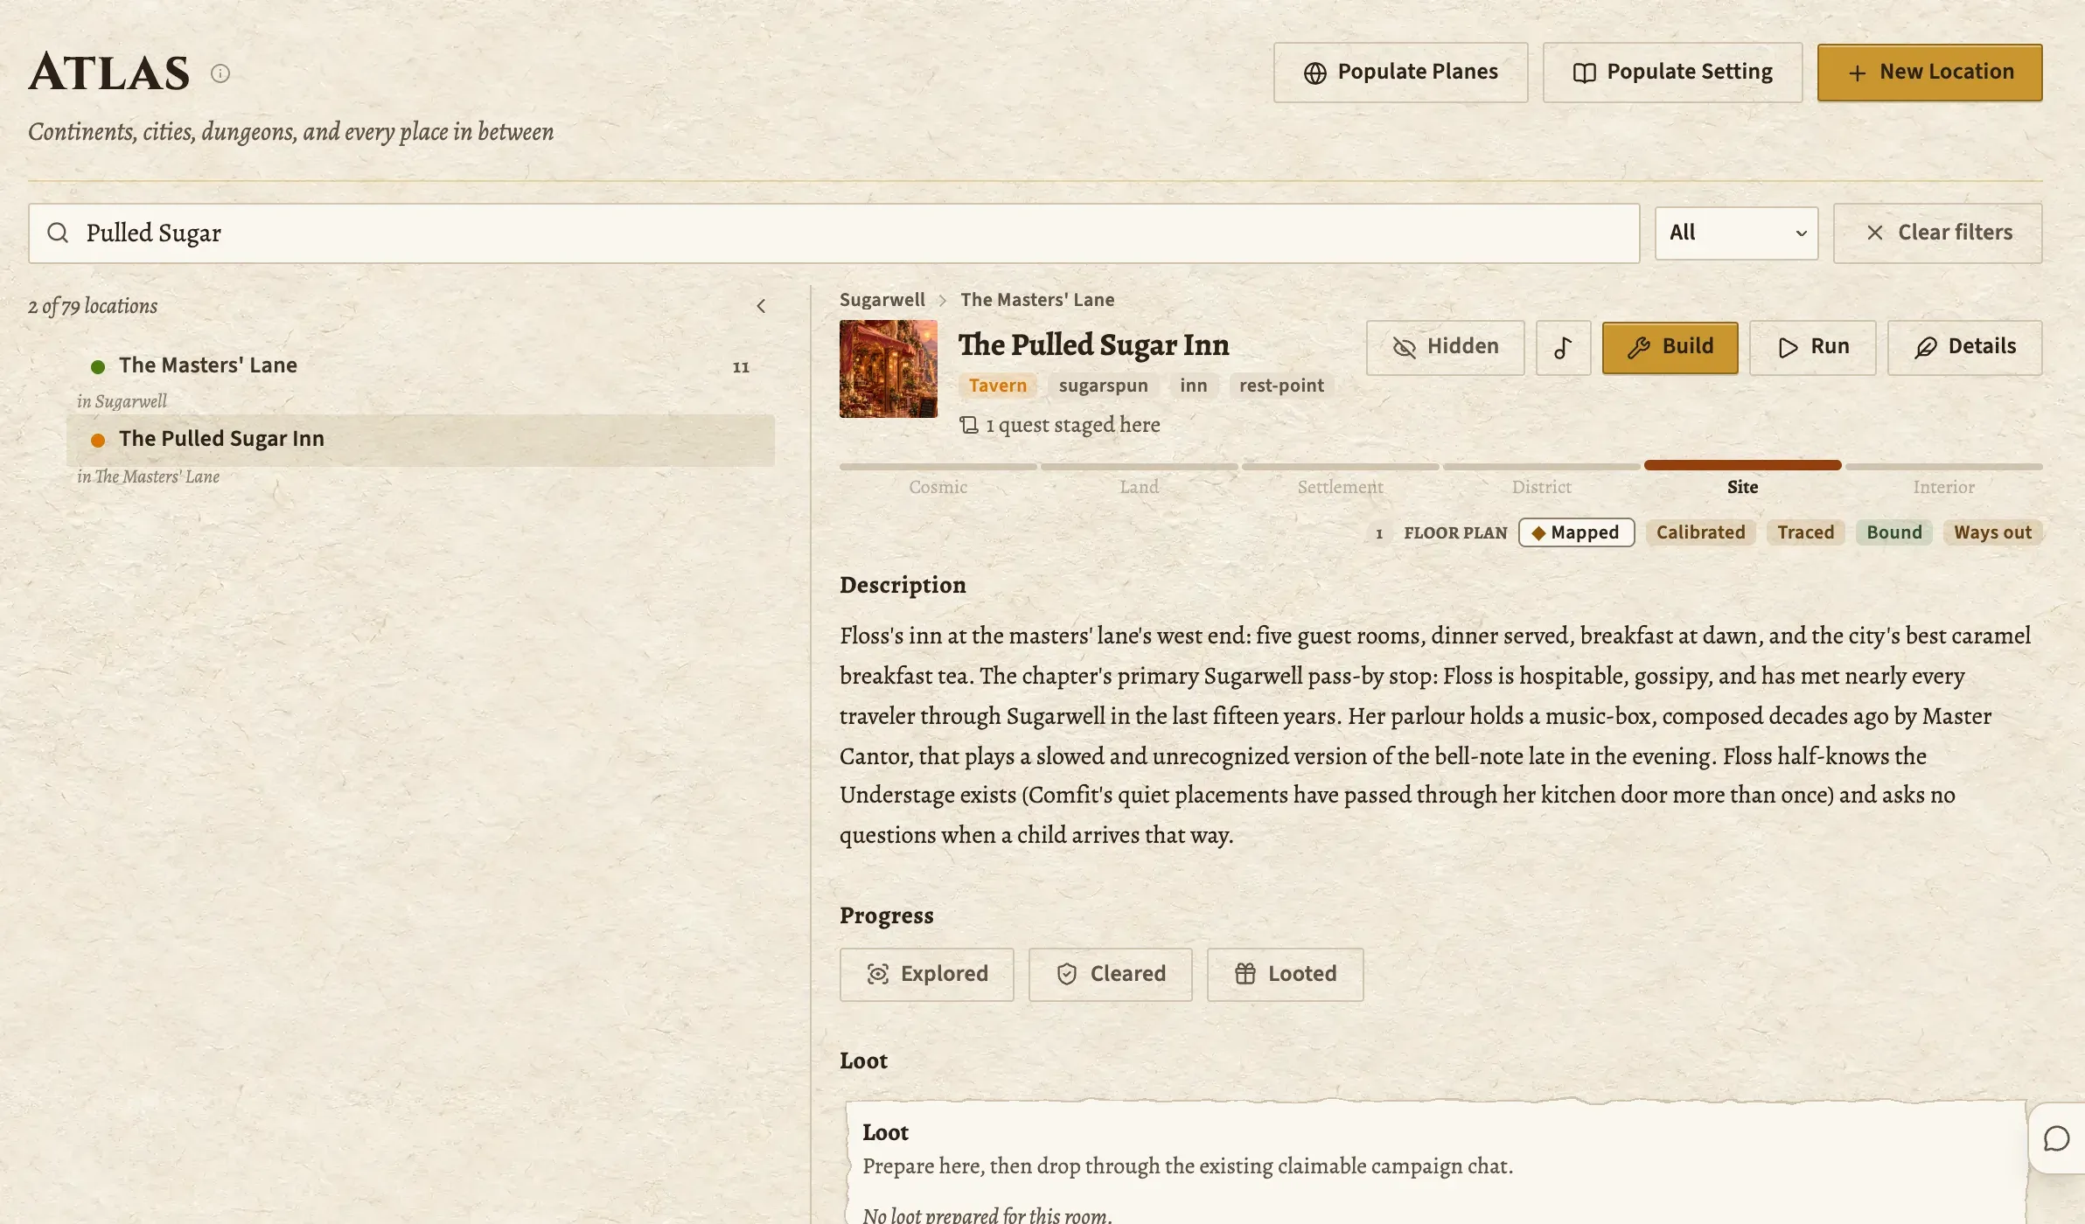This screenshot has width=2085, height=1224.
Task: Click the Pulled Sugar Inn thumbnail image
Action: tap(888, 369)
